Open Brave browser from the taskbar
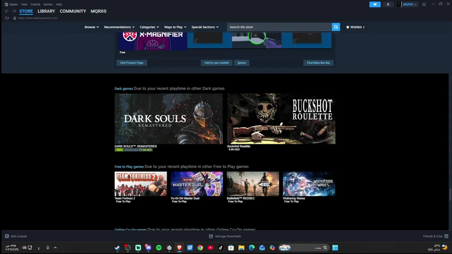The width and height of the screenshot is (452, 254). [x=179, y=248]
